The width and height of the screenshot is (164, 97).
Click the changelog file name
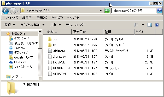(59, 57)
